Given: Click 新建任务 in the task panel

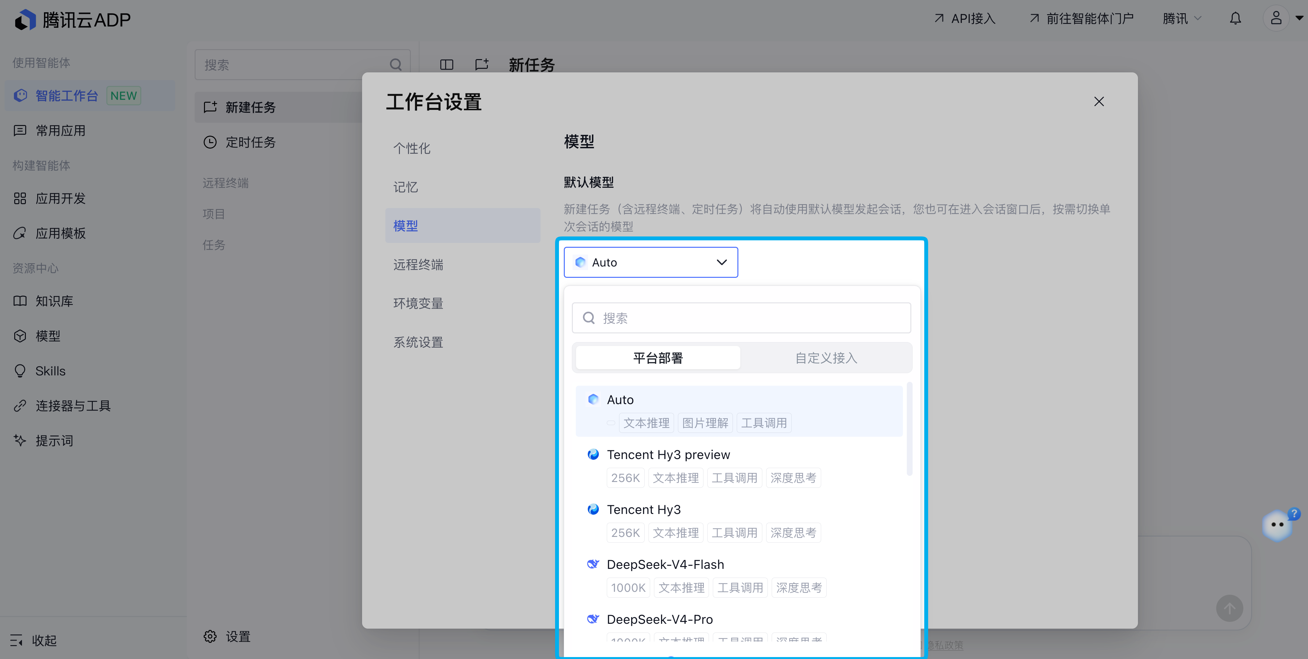Looking at the screenshot, I should [x=278, y=107].
